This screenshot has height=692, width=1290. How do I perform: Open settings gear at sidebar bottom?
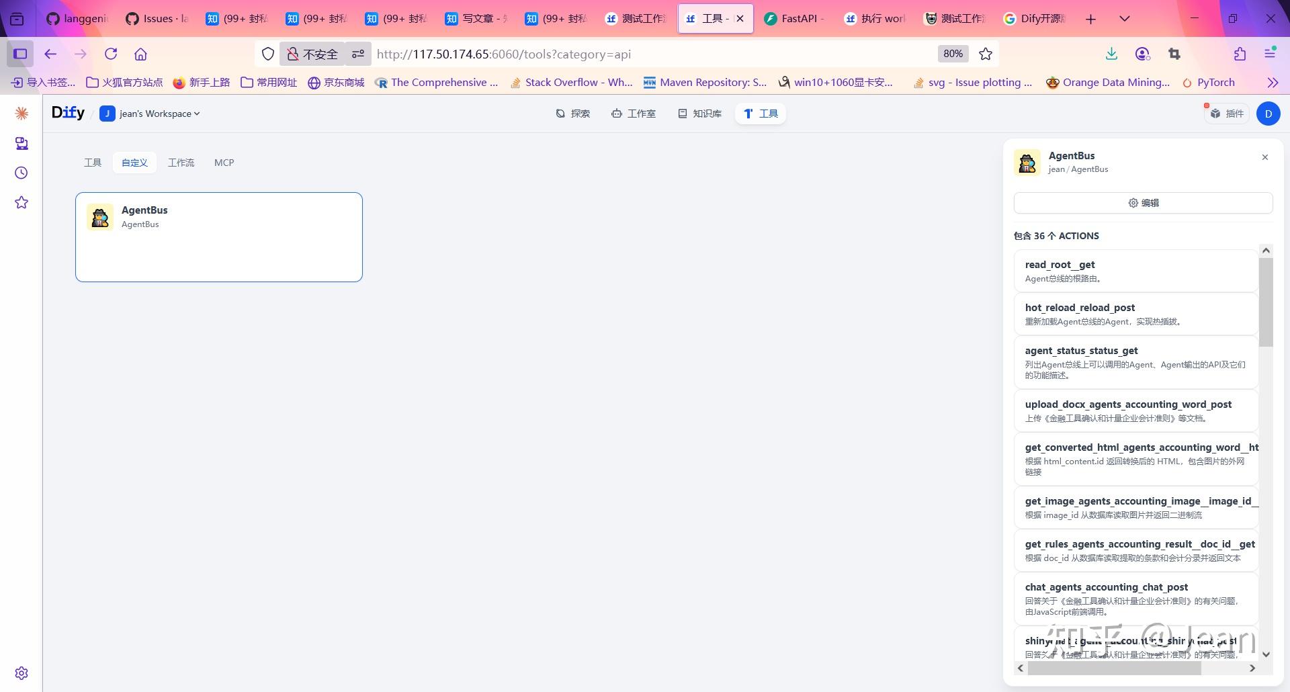click(x=21, y=673)
